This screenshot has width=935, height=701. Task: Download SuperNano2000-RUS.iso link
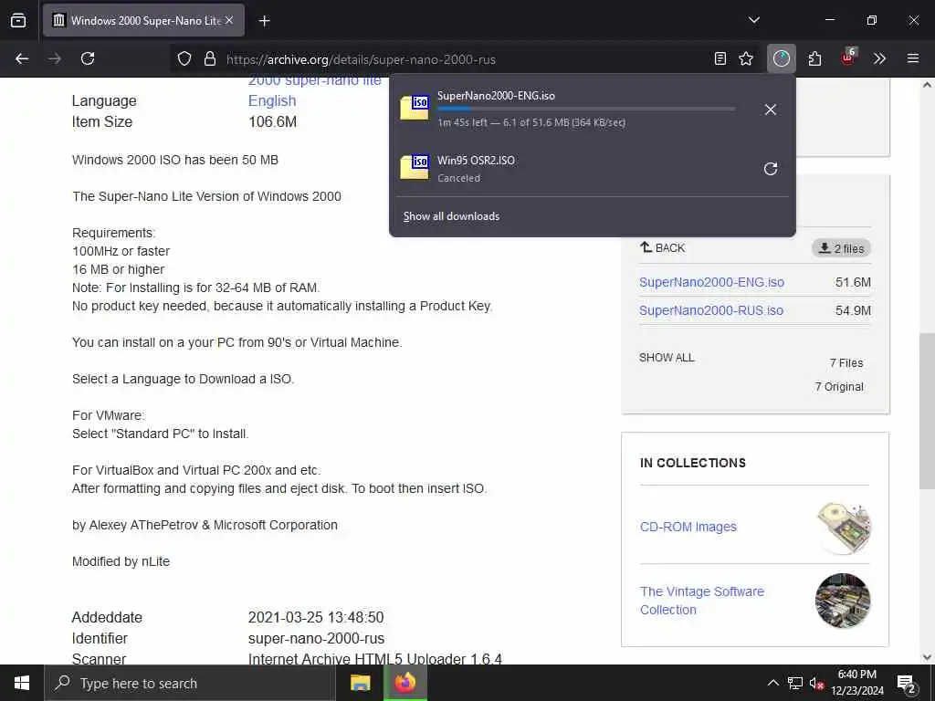tap(711, 310)
